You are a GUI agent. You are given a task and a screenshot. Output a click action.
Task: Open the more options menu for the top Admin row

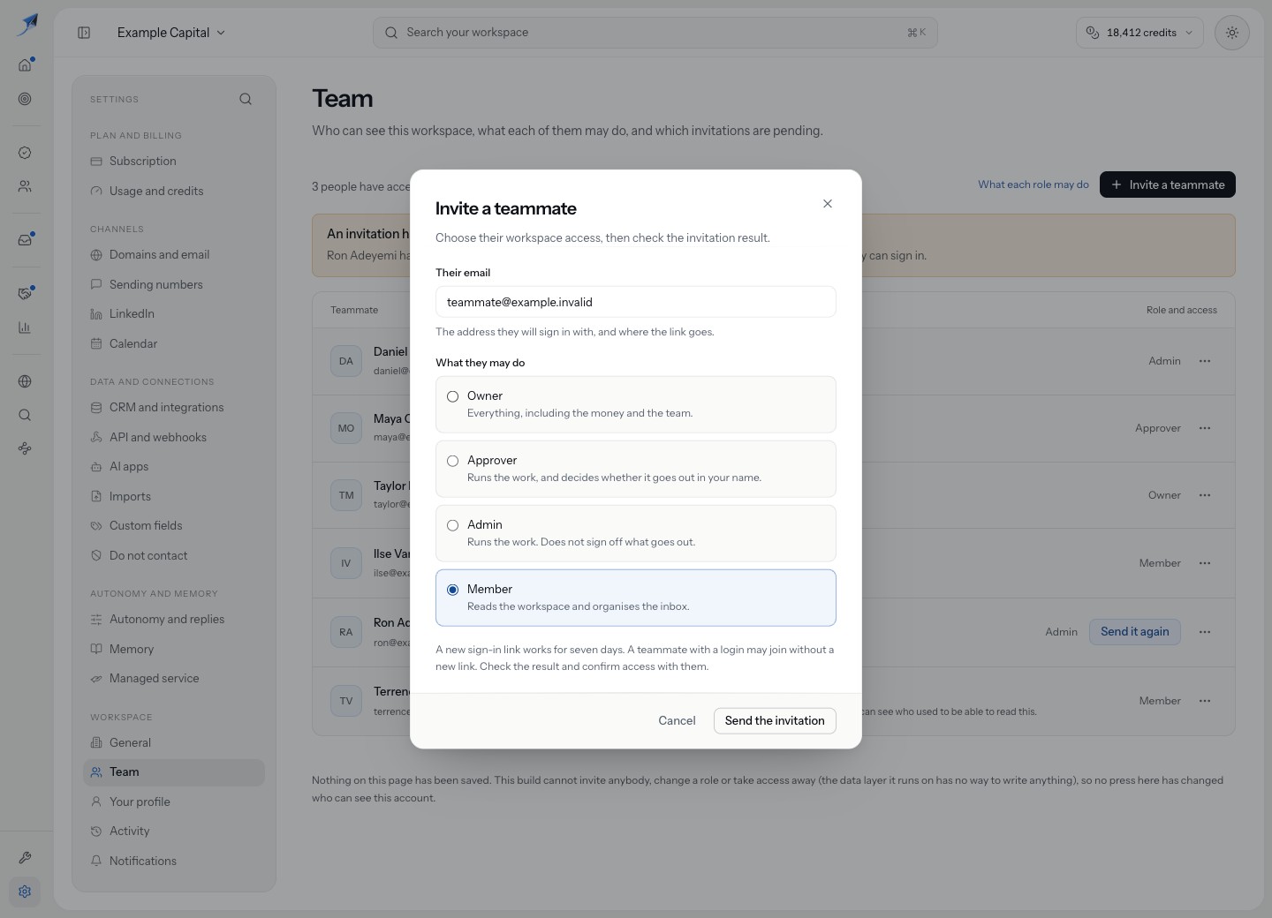[1205, 361]
